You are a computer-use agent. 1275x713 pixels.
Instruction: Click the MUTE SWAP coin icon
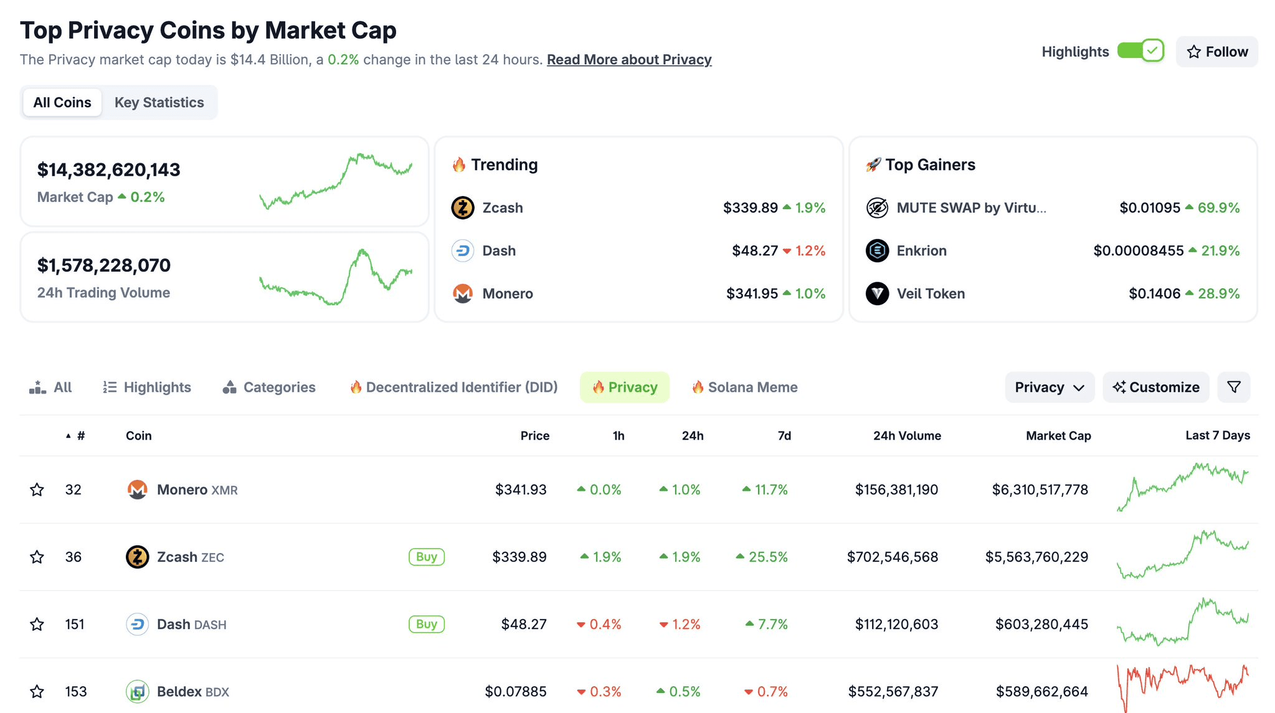coord(877,208)
